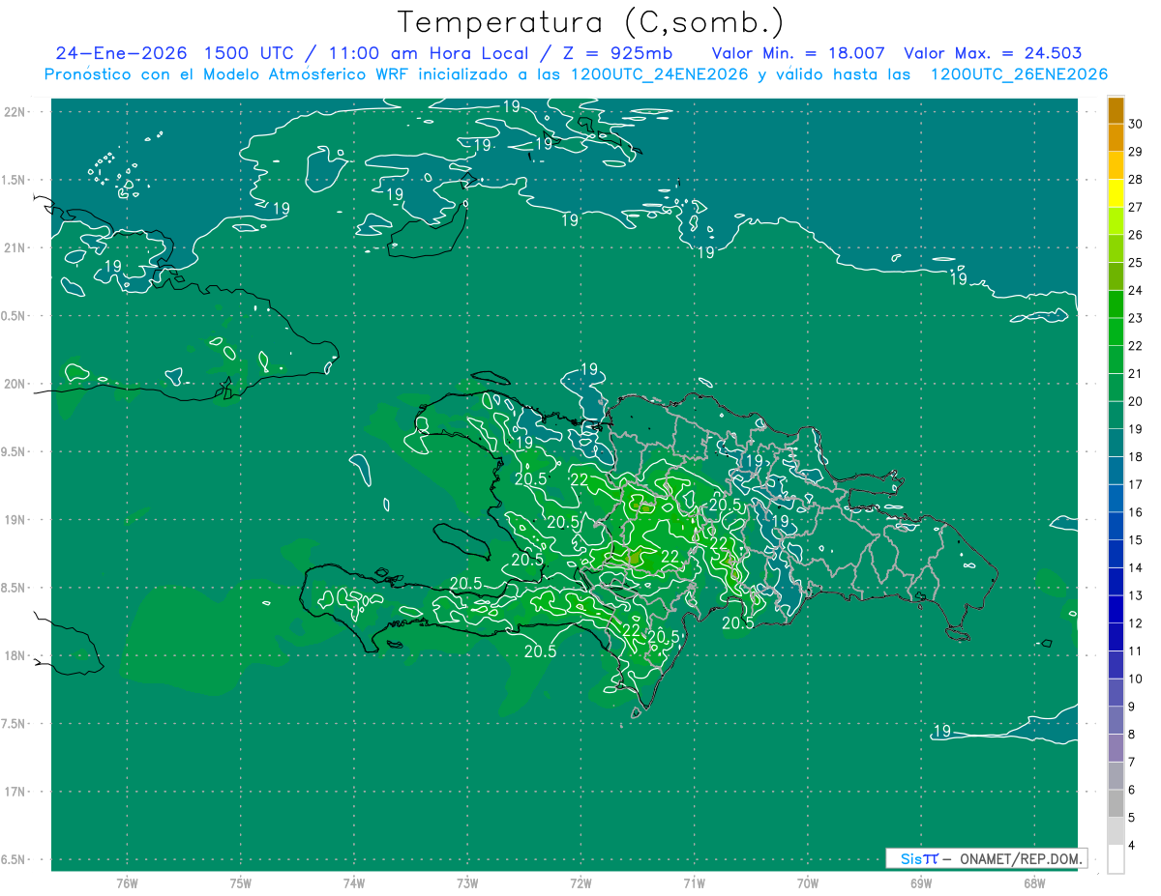Click the 'Temperatura (C,somb.)' chart title
1161x896 pixels.
[590, 22]
